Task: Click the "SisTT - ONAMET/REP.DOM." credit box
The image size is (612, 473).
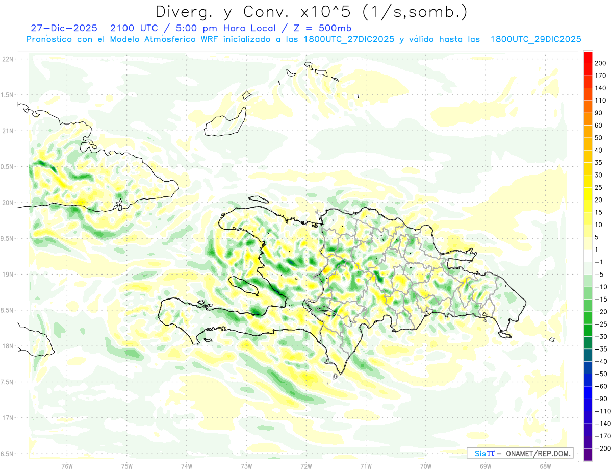Action: pyautogui.click(x=520, y=453)
